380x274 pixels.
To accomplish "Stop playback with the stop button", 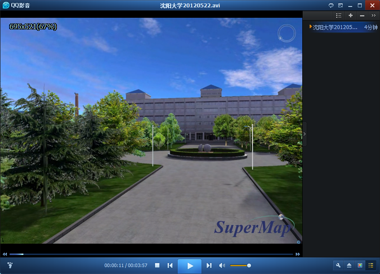I will pos(157,265).
